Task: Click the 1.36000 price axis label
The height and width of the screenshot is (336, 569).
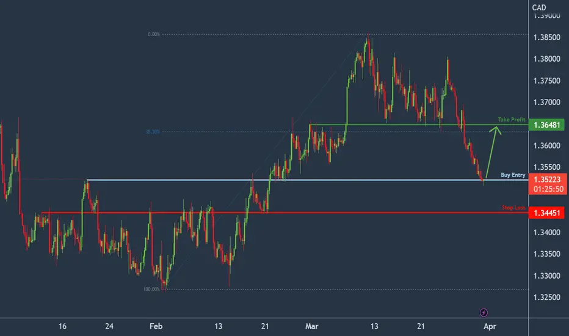Action: click(546, 145)
